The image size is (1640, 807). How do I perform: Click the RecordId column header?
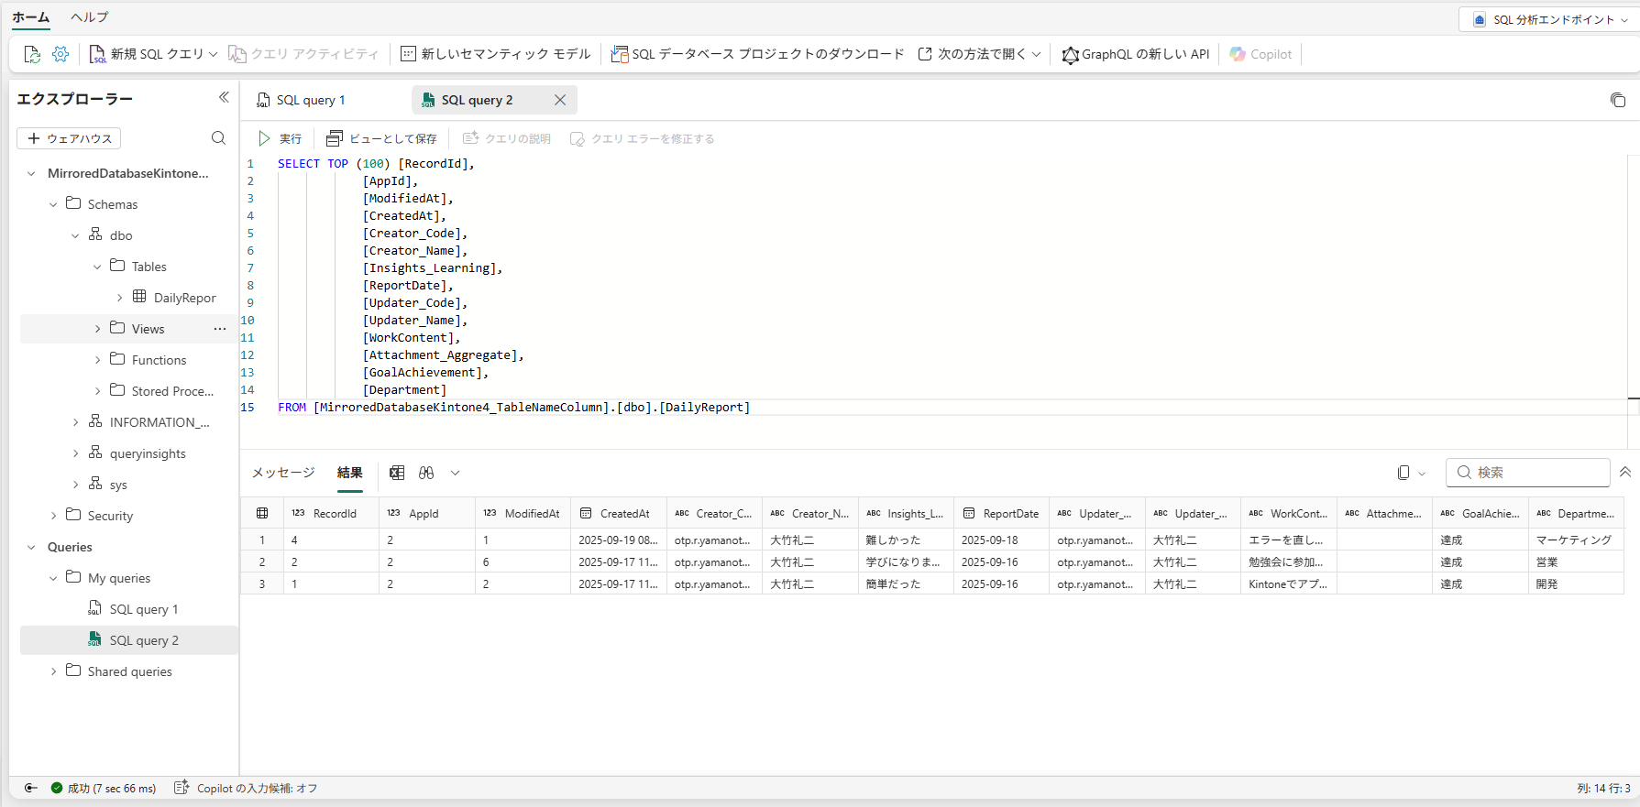click(331, 513)
